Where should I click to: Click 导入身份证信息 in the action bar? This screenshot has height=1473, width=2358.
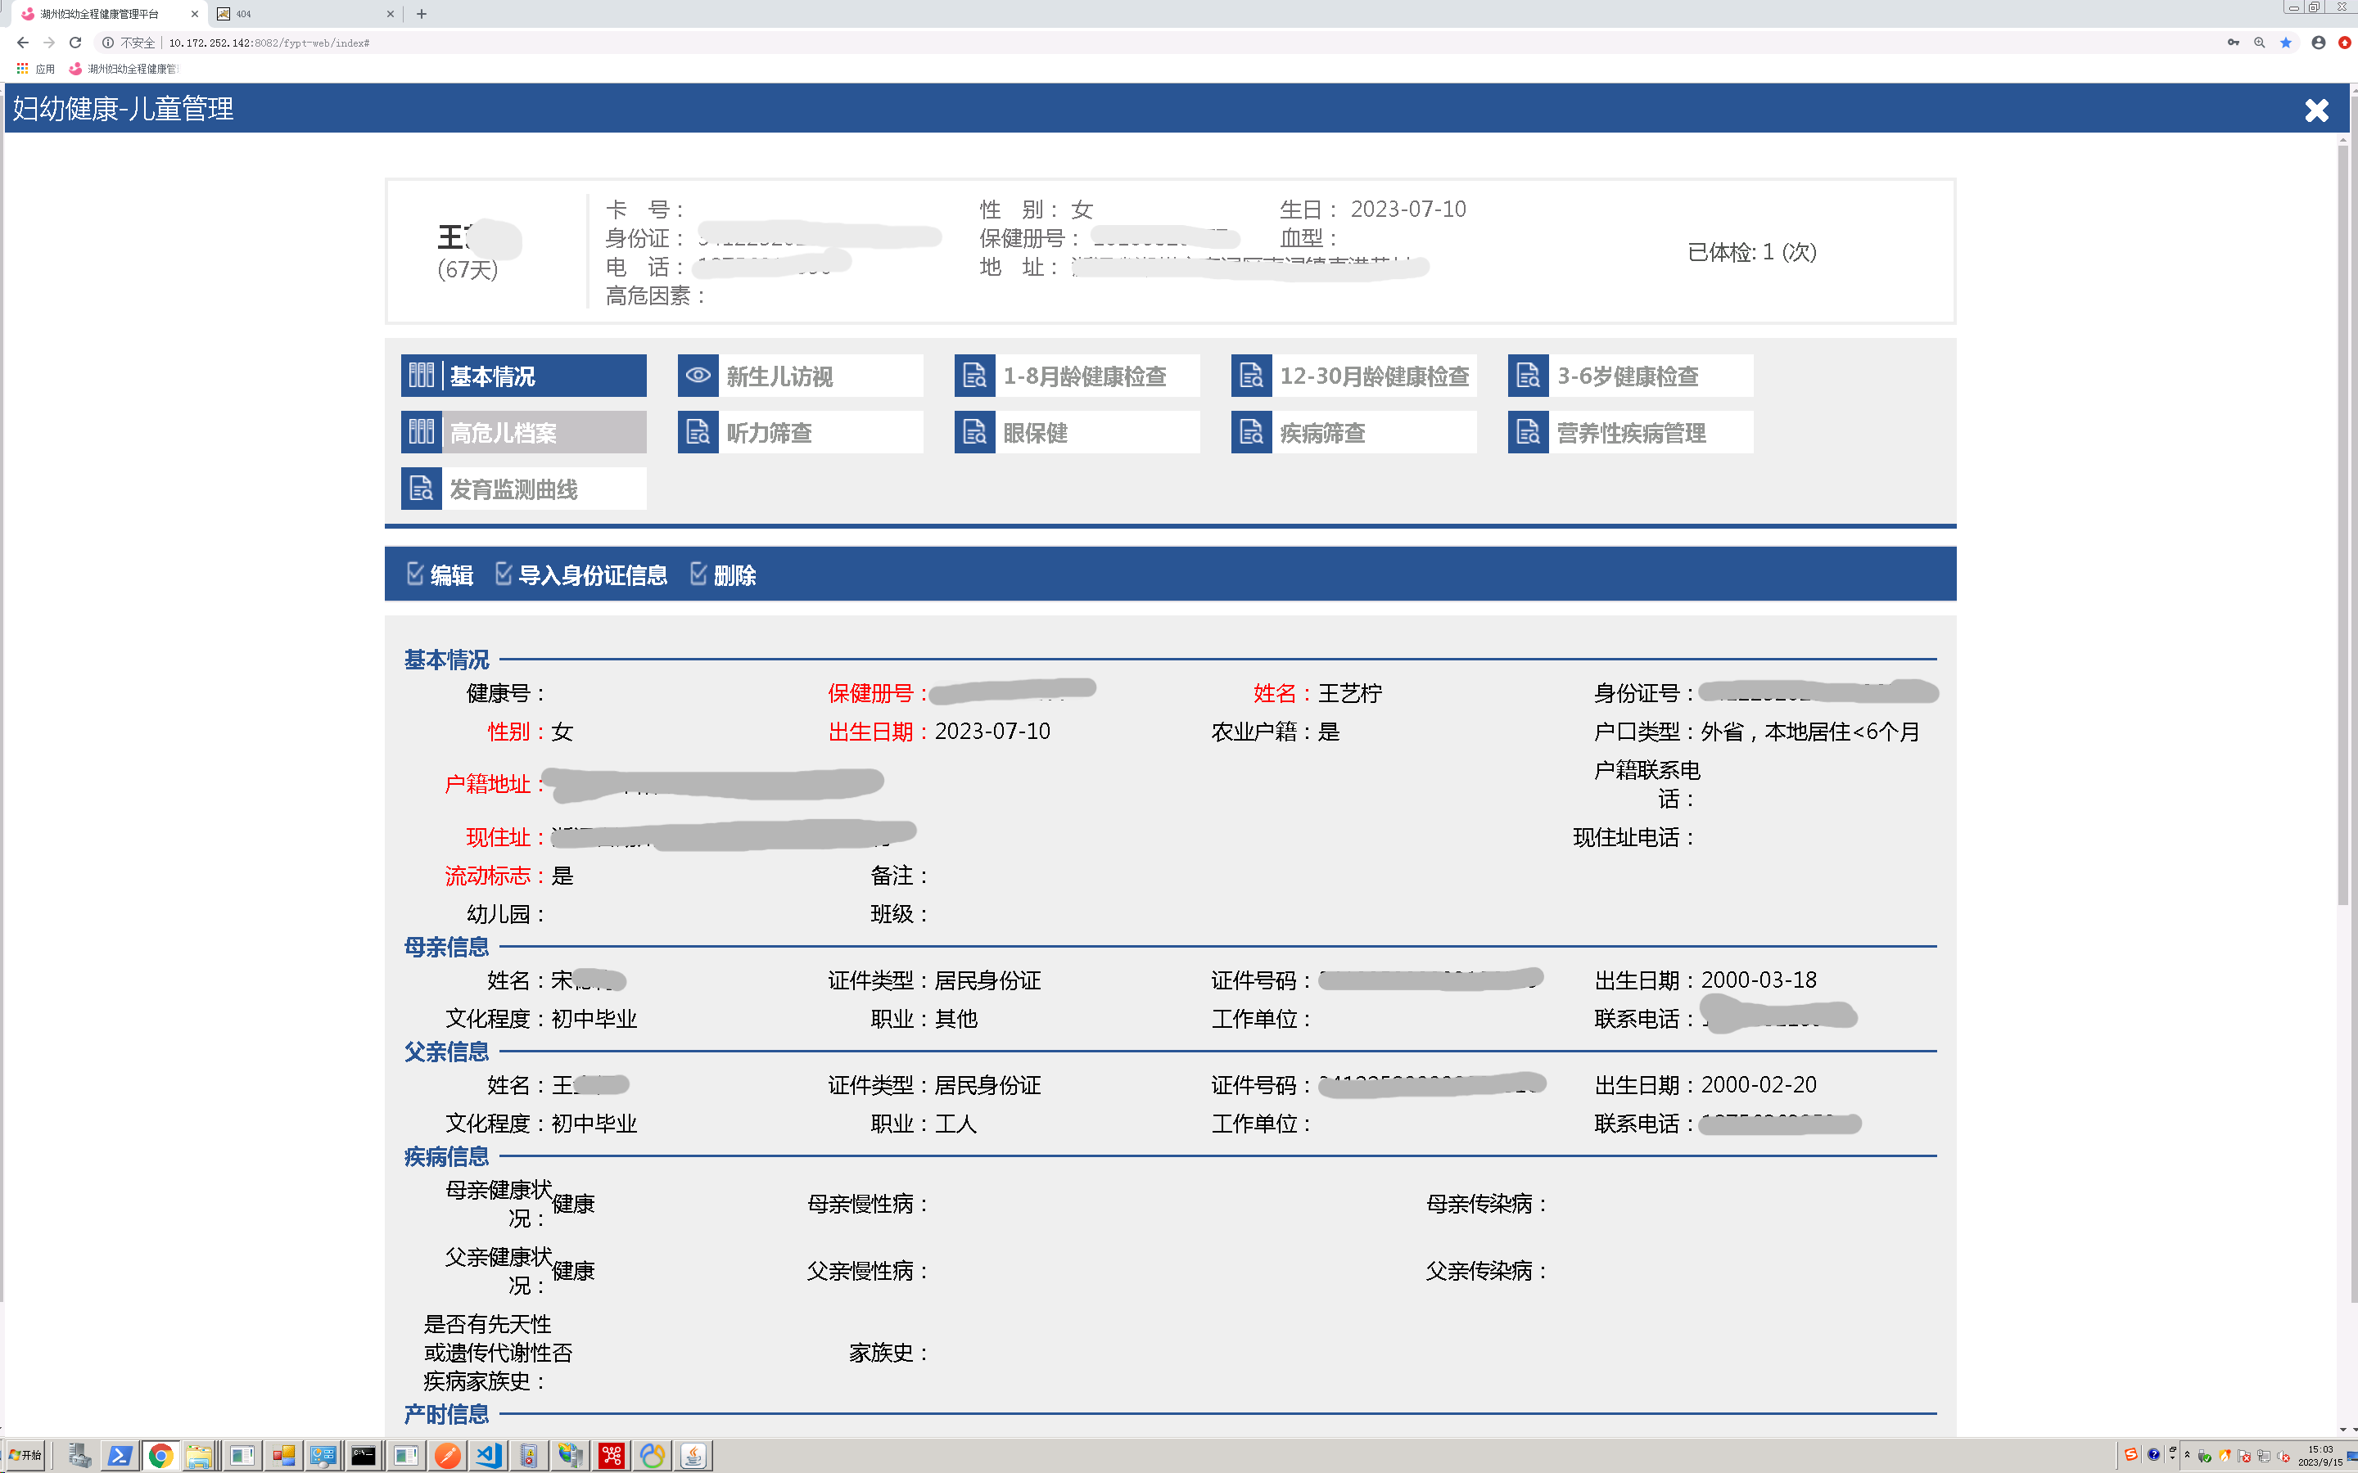click(x=581, y=574)
